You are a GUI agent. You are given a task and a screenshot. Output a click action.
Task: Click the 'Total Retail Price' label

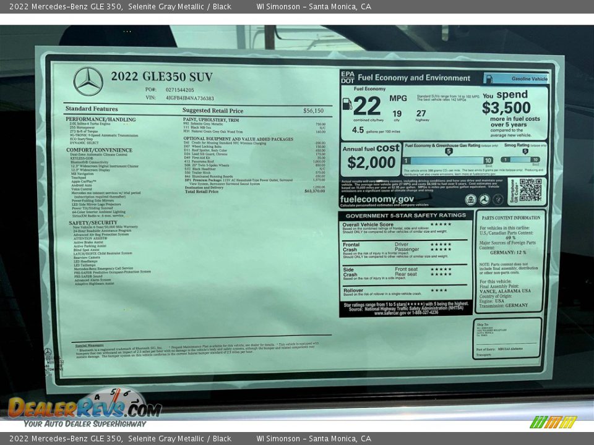point(202,192)
